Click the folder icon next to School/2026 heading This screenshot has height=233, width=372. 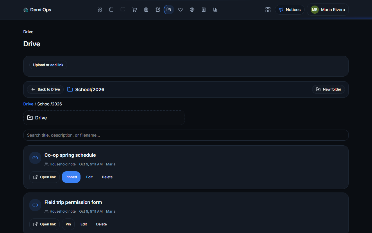coord(70,89)
